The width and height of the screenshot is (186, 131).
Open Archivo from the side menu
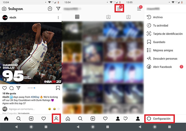click(x=165, y=17)
